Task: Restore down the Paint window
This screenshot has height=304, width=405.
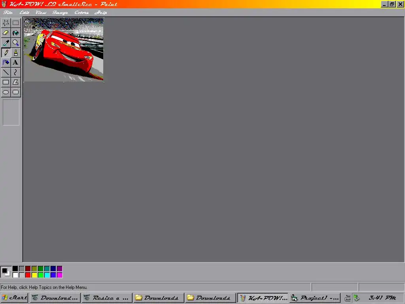Action: [x=392, y=4]
